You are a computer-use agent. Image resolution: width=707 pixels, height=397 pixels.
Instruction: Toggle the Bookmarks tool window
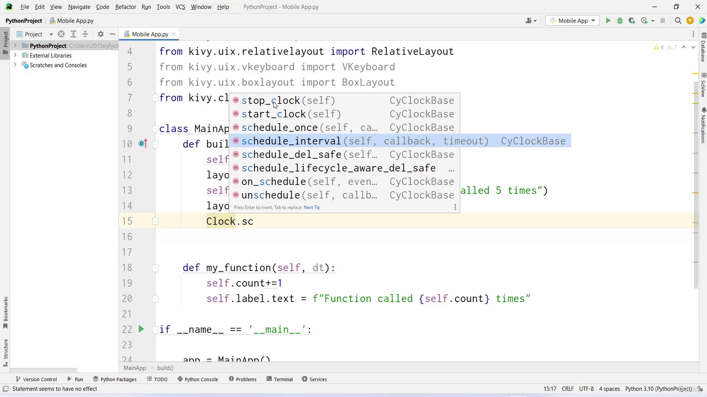pyautogui.click(x=5, y=313)
